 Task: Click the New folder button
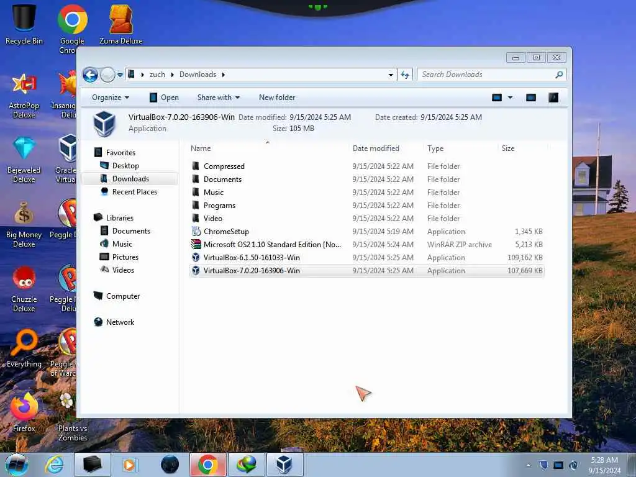[x=277, y=98]
